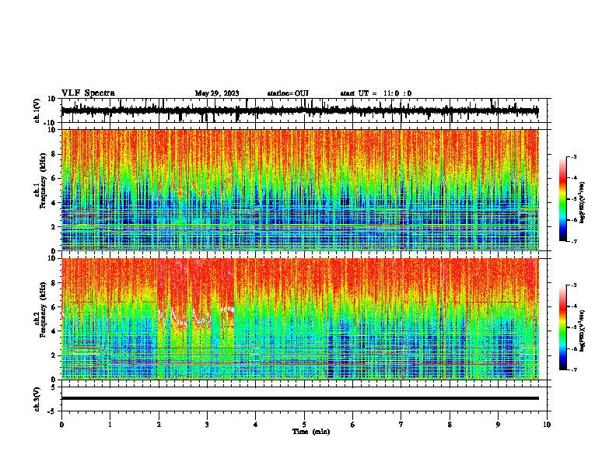Screen dimensions: 616x476
Task: Click the "ch.1(V)" axis label
Action: (37, 110)
